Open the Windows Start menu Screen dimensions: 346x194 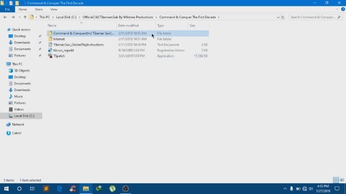6,189
